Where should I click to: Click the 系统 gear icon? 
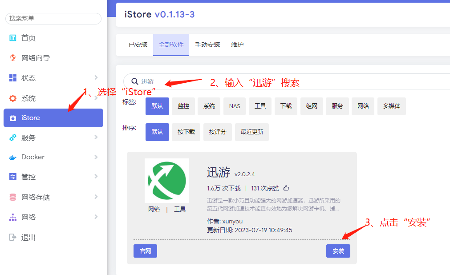point(13,98)
